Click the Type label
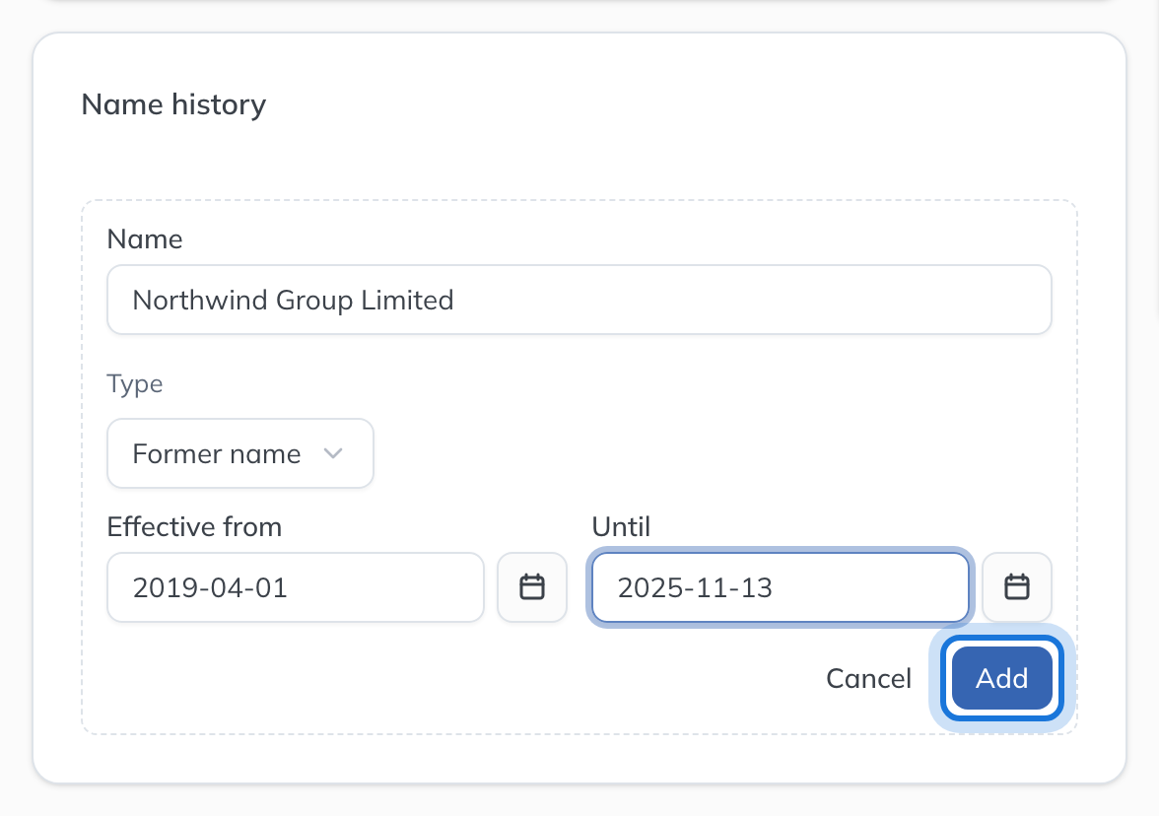Screen dimensions: 1159x816 [x=134, y=384]
